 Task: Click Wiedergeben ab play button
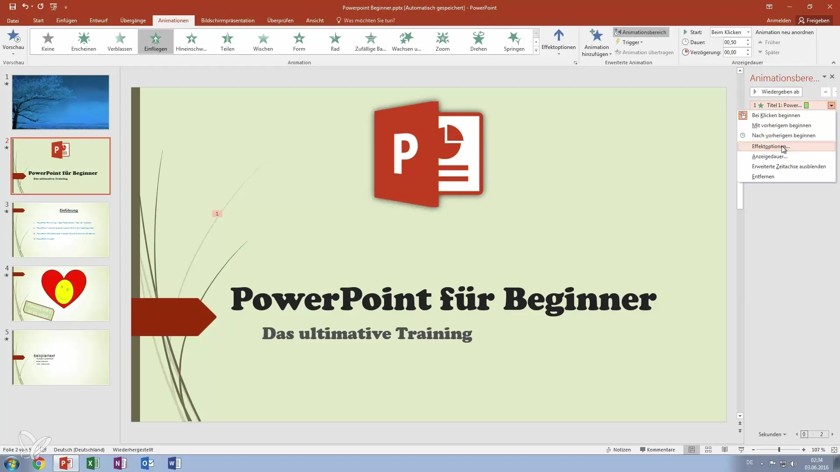pyautogui.click(x=776, y=92)
